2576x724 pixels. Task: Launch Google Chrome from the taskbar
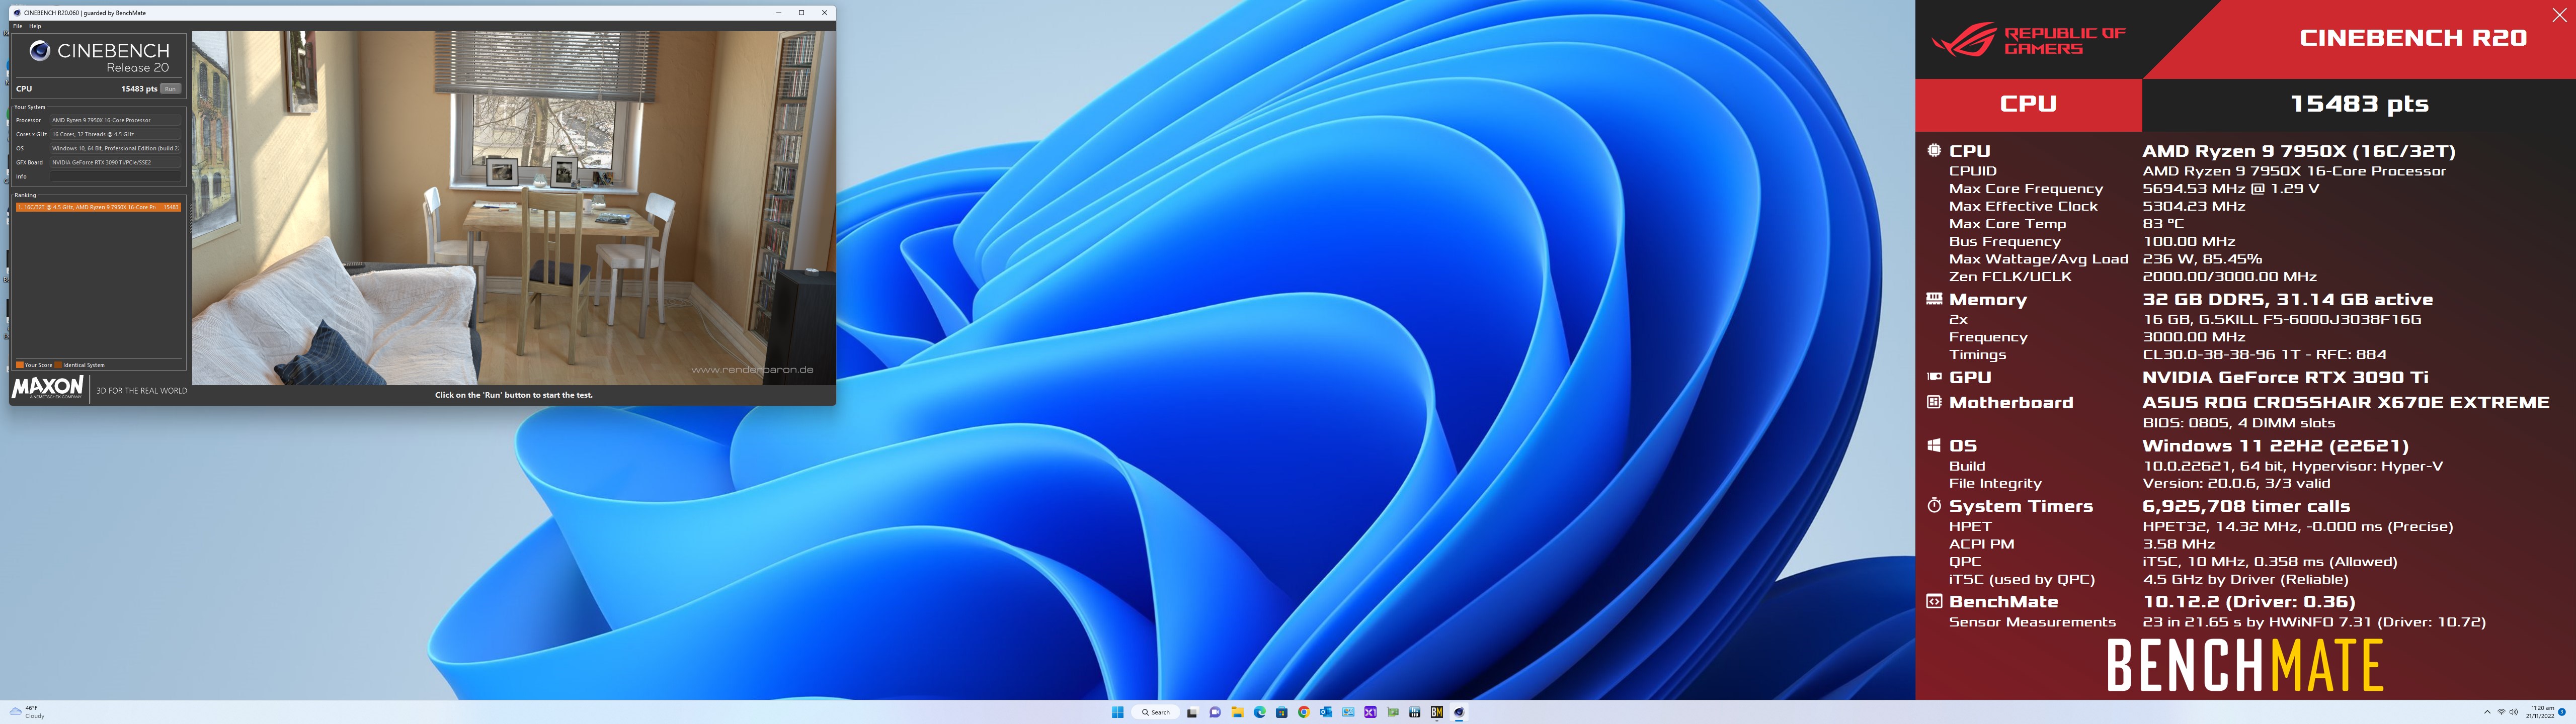click(x=1304, y=712)
